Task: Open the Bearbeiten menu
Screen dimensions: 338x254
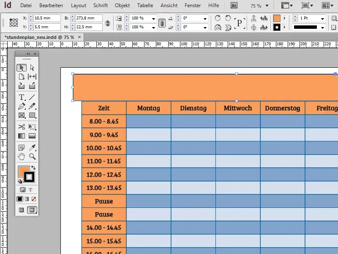Action: pos(51,6)
